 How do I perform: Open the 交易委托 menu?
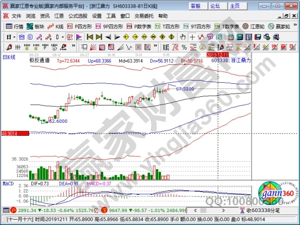[x=144, y=16]
